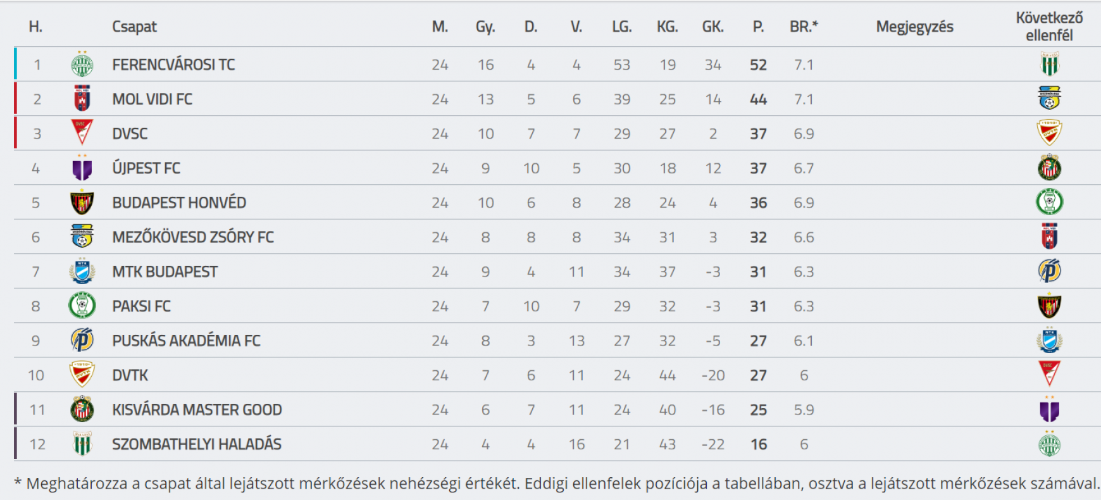Click Mezőkövesd crest in next opponent column

pos(1050,99)
